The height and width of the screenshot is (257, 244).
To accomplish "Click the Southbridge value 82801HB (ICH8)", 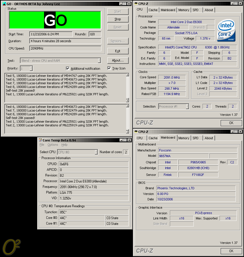I will click(198, 168).
